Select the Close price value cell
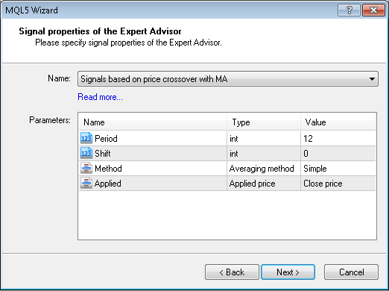This screenshot has height=291, width=389. (x=338, y=184)
